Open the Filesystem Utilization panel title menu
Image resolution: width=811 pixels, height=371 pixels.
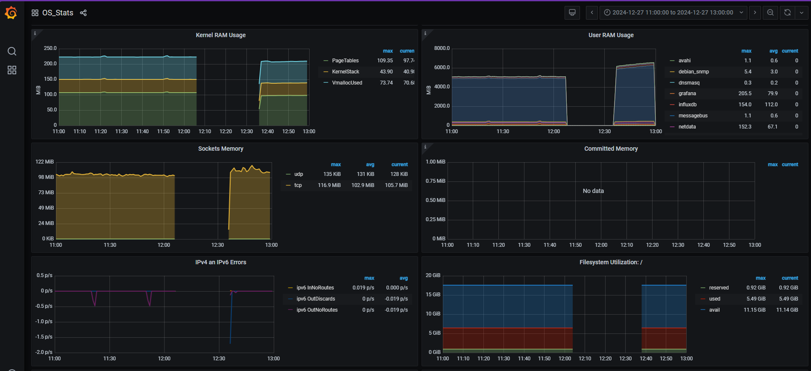click(611, 262)
